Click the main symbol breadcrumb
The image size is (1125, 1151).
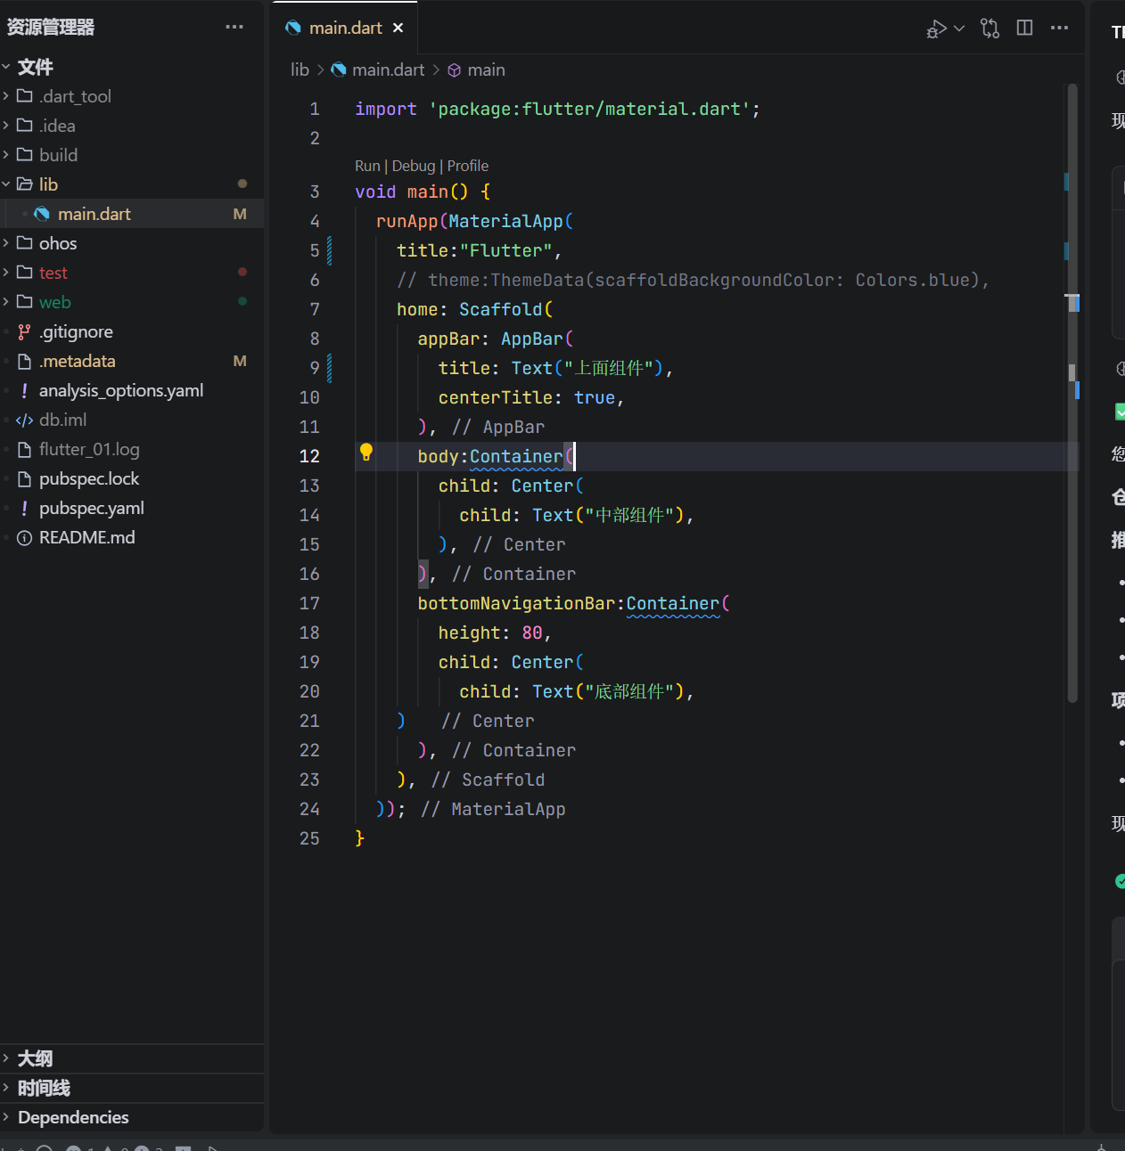[x=486, y=69]
